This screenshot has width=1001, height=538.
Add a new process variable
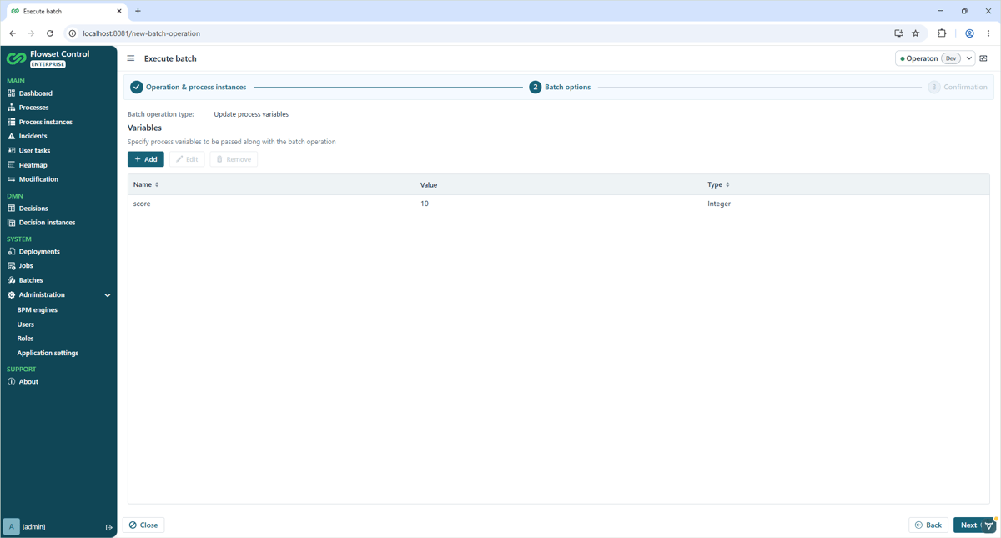point(146,159)
